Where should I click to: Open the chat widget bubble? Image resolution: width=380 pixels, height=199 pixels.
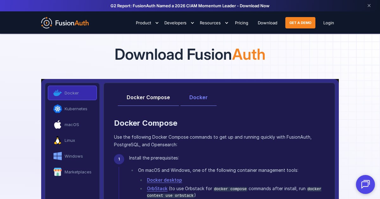365,184
